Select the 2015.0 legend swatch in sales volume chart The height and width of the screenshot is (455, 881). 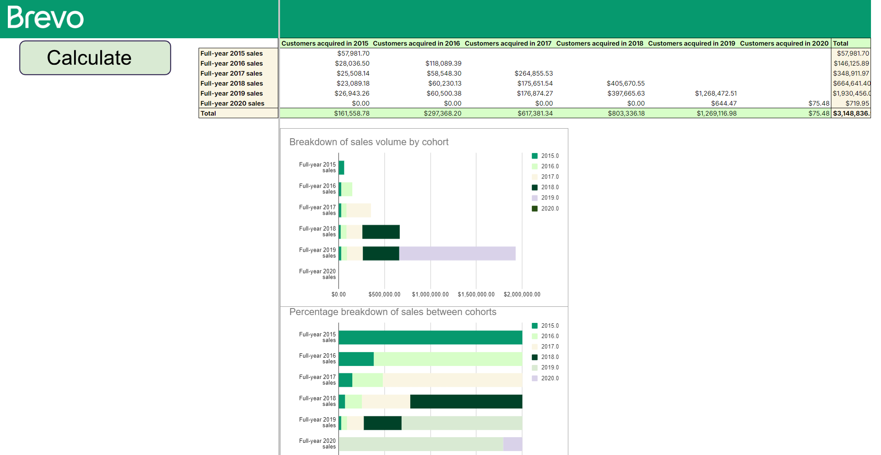tap(535, 156)
